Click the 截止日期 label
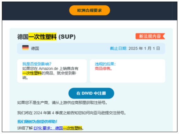 pos(118,48)
